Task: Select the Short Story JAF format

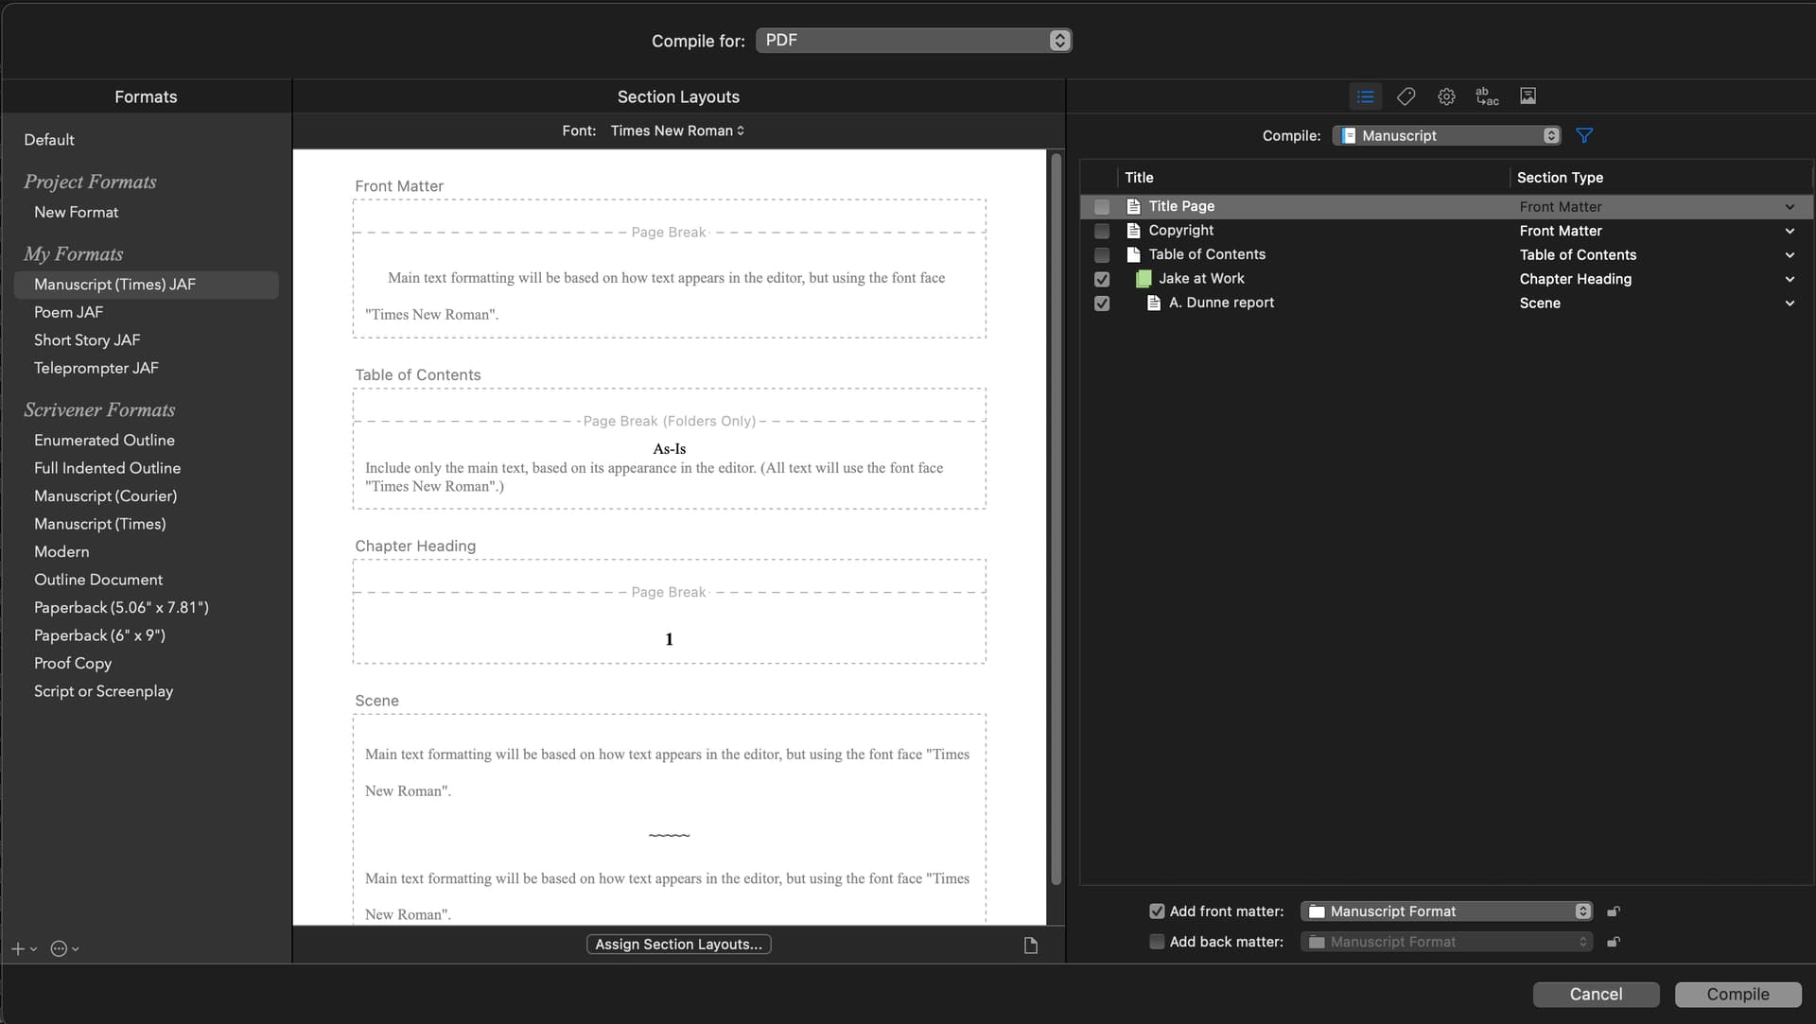Action: click(87, 340)
